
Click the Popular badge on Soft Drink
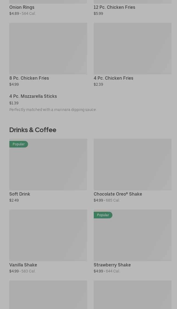(x=19, y=144)
